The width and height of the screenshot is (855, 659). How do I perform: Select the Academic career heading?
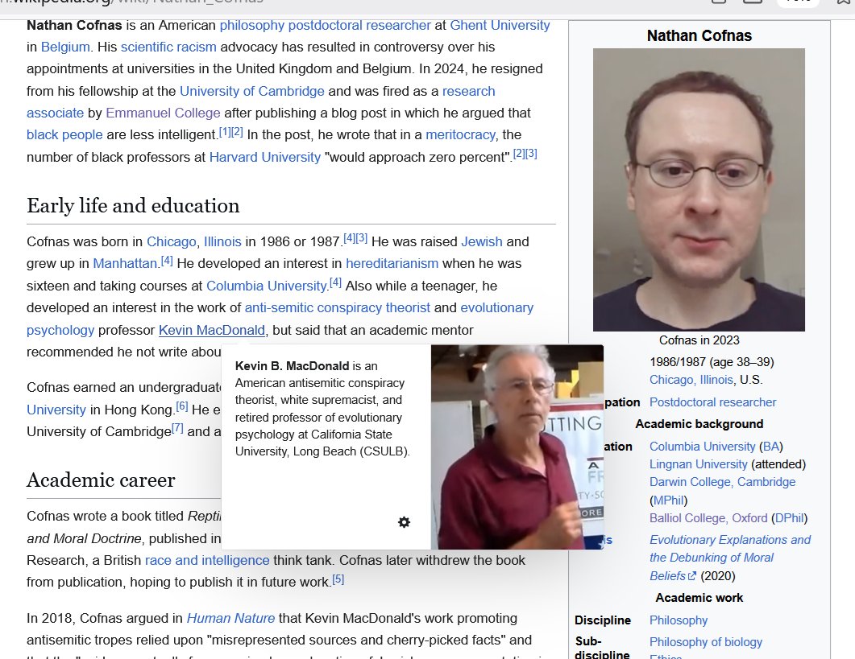[101, 480]
